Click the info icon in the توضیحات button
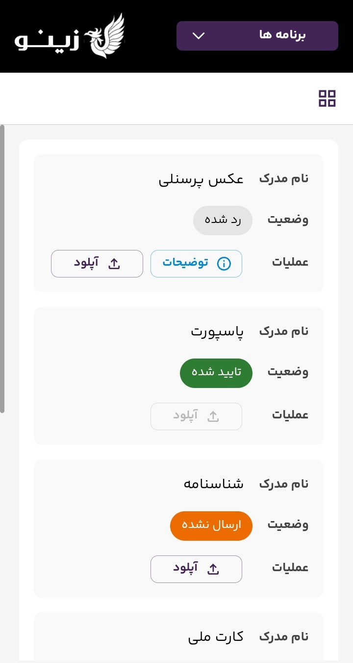 (224, 264)
